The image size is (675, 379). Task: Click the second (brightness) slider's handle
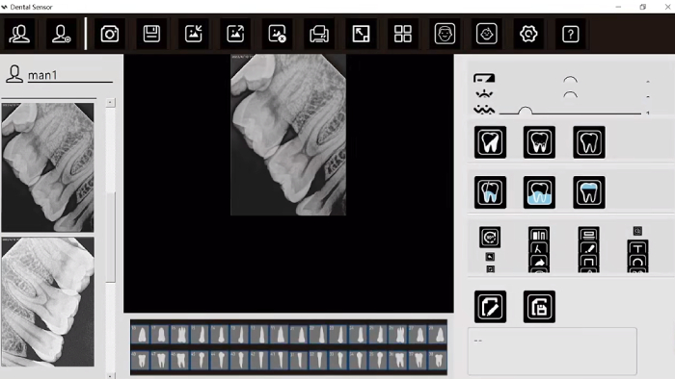tap(570, 94)
